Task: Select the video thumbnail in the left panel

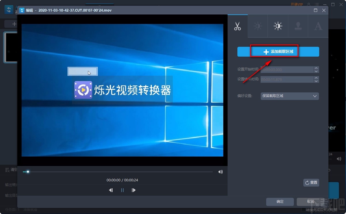Action: (10, 47)
